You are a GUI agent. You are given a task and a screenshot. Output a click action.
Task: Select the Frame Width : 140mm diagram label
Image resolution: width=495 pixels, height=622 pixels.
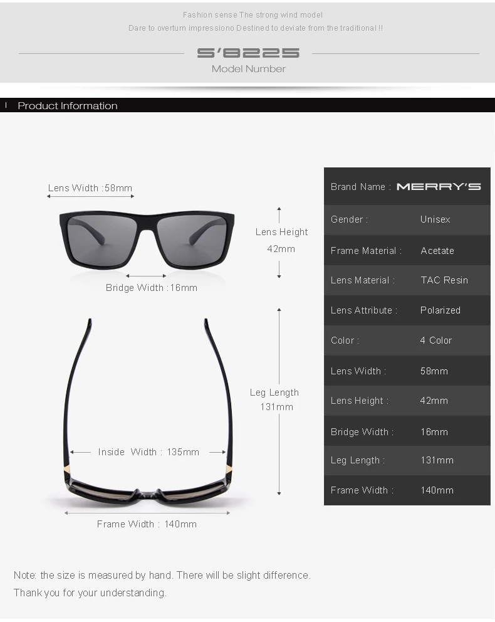tap(147, 524)
